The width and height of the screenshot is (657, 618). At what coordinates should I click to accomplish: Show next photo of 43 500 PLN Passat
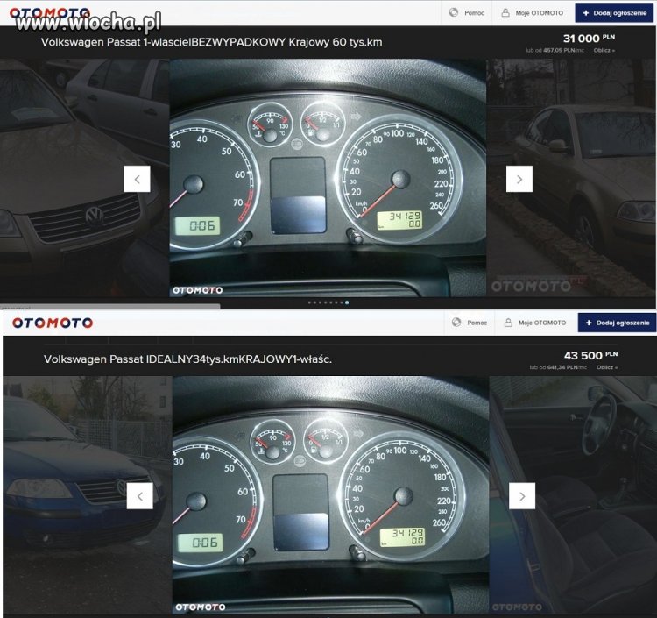522,496
